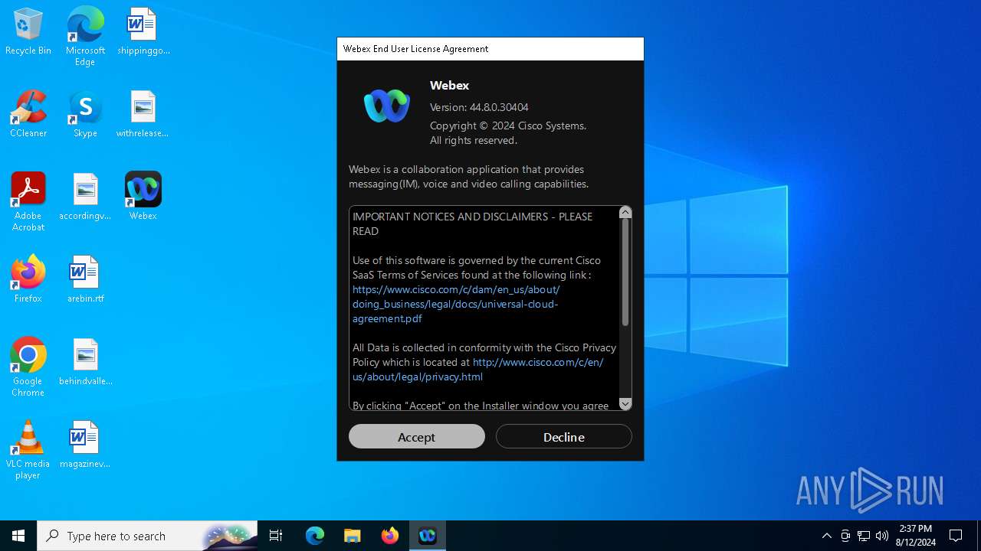Open the Windows Start menu

[18, 536]
